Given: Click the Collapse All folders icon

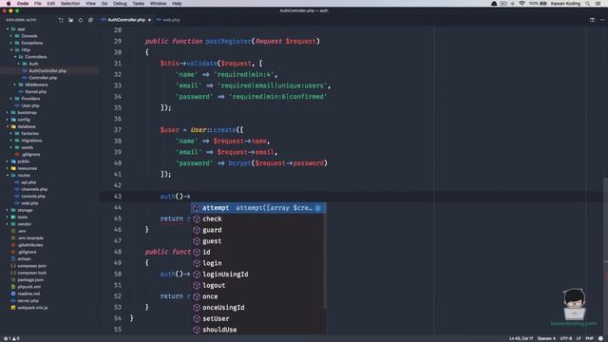Looking at the screenshot, I should (90, 20).
